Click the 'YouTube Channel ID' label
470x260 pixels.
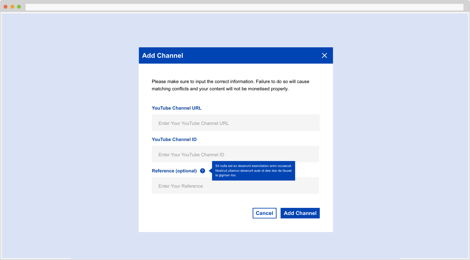174,139
